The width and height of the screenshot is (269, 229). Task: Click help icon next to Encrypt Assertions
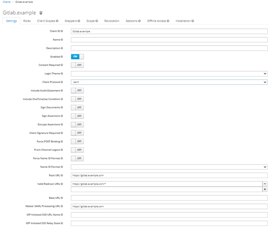pyautogui.click(x=62, y=125)
